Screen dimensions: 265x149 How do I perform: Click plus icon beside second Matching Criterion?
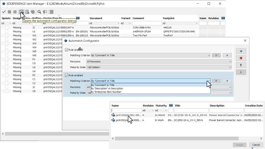click(x=227, y=81)
